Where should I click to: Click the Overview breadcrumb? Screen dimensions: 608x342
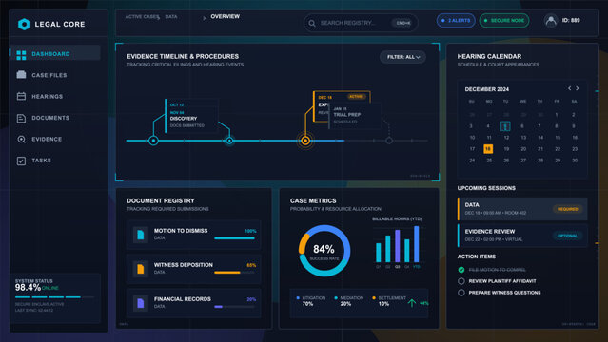pos(225,16)
